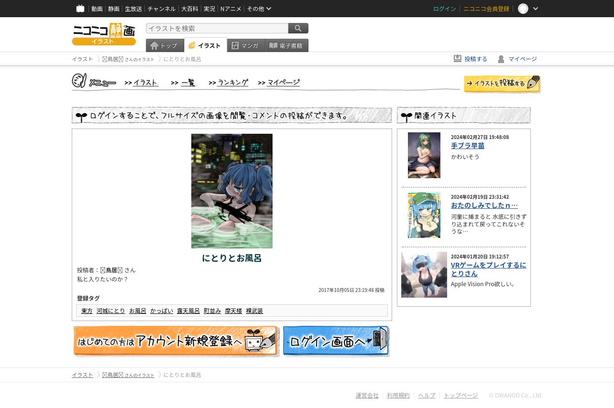Open >>マイページ handwritten menu link

pos(279,83)
